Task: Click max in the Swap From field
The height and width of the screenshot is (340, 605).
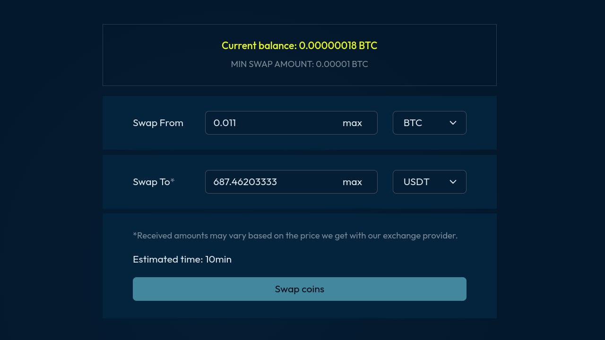Action: (352, 123)
